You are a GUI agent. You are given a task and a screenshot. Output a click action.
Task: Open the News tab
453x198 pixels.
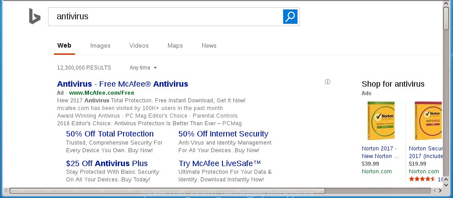209,46
